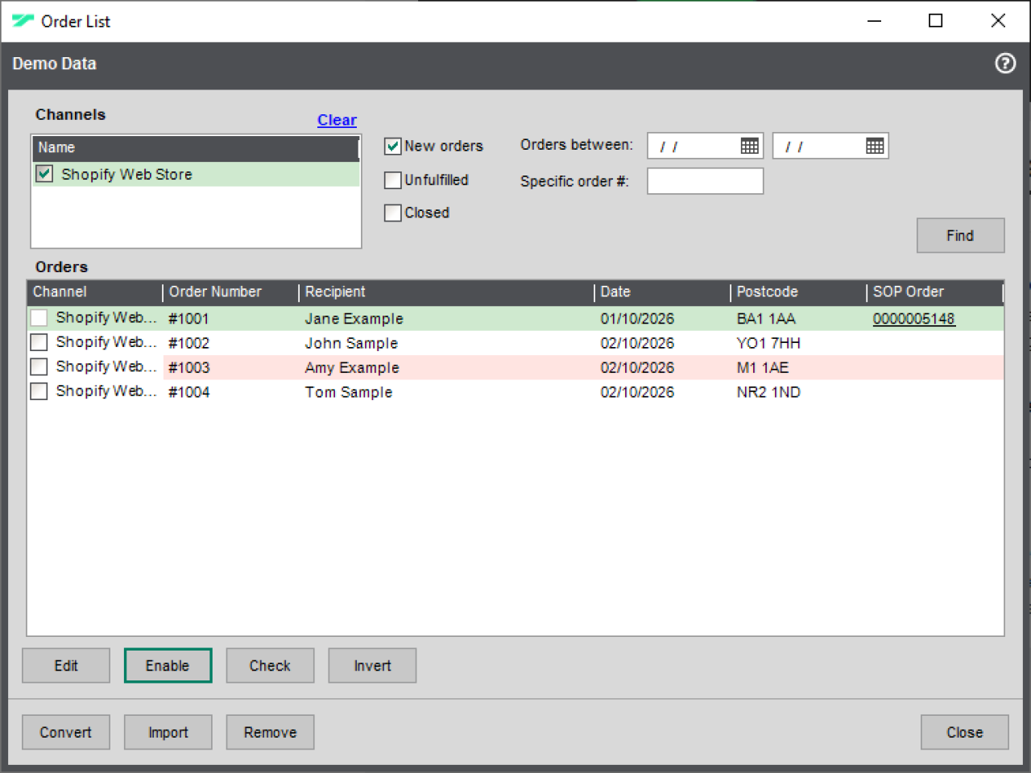Sort by the Postcode column header
The width and height of the screenshot is (1031, 773).
(x=798, y=292)
